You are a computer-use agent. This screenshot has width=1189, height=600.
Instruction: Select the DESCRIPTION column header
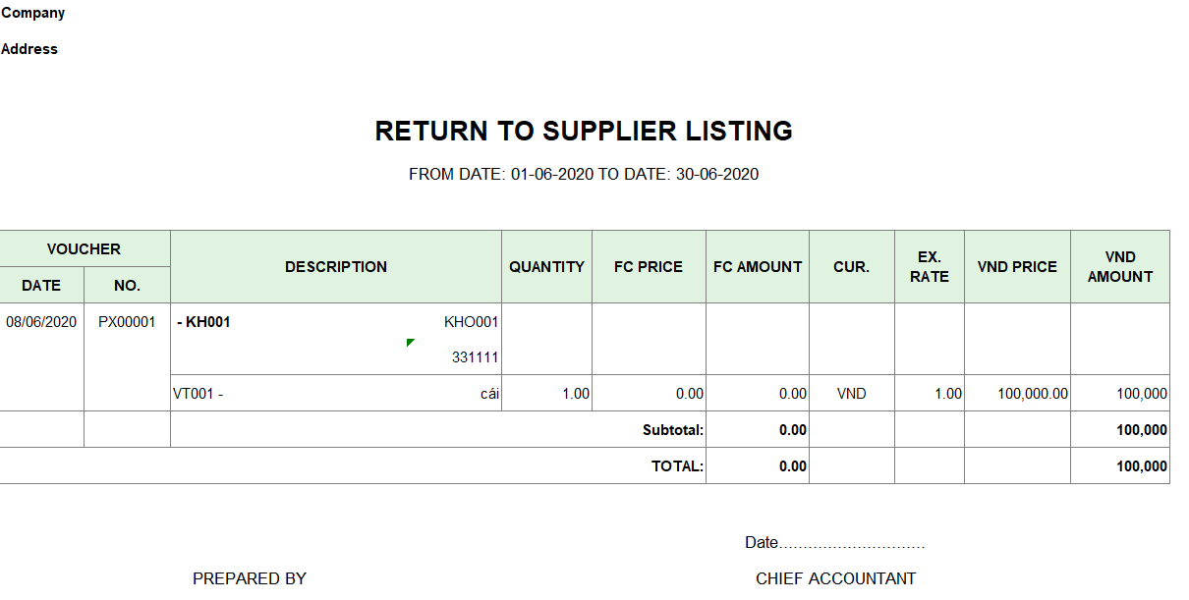tap(336, 267)
